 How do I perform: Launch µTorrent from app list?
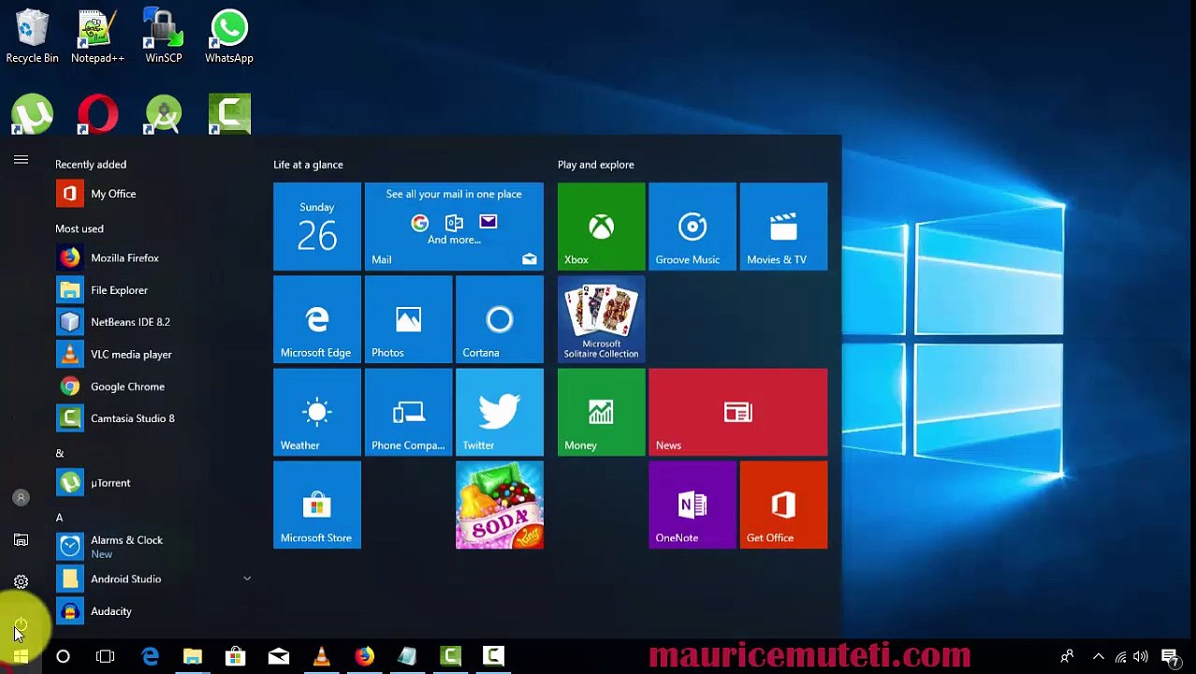pos(154,483)
